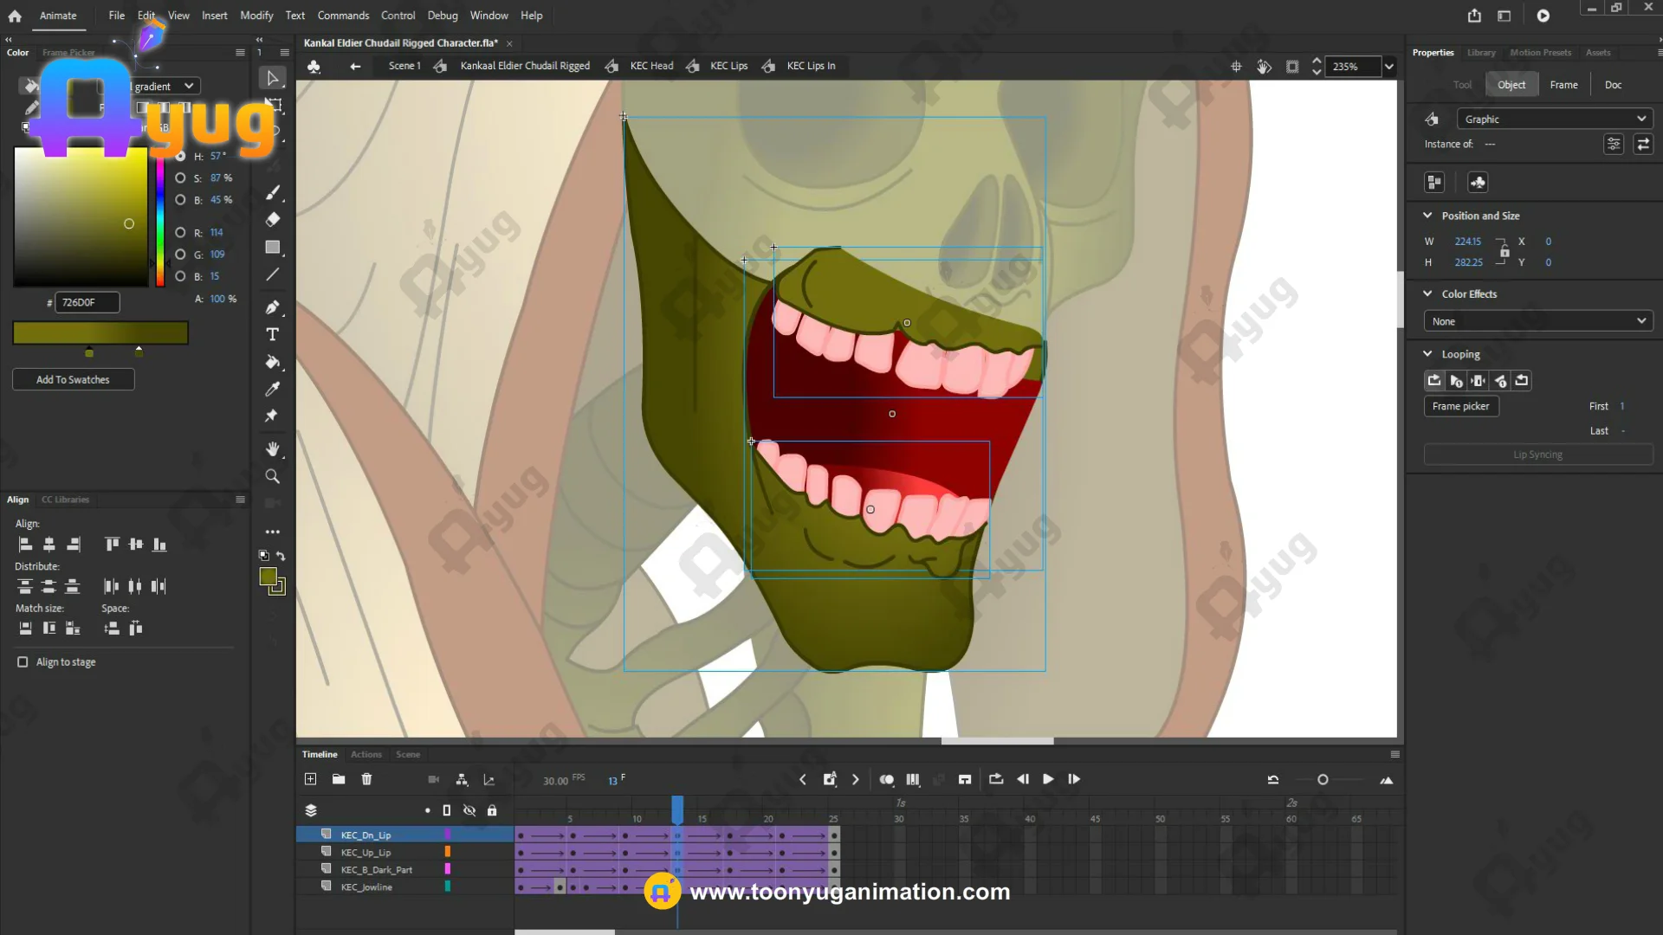
Task: Select the Hand tool in the toolbar
Action: click(x=272, y=448)
